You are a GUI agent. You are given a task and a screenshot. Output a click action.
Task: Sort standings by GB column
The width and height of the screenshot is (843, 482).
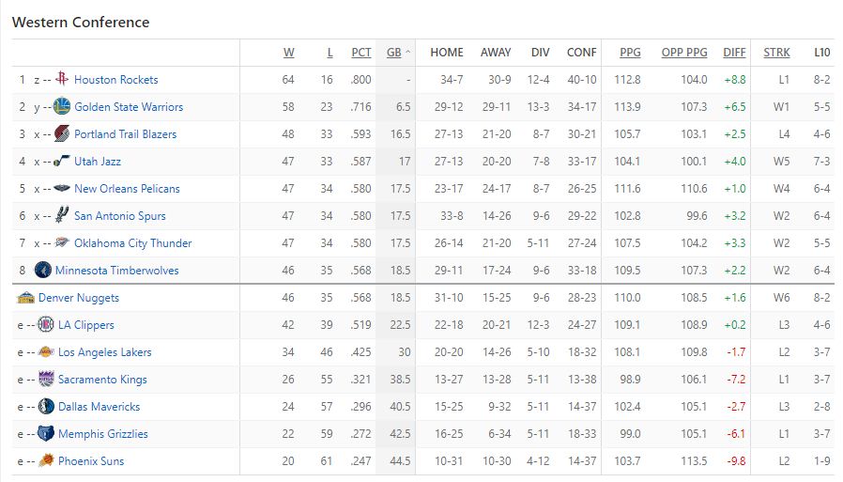tap(394, 53)
